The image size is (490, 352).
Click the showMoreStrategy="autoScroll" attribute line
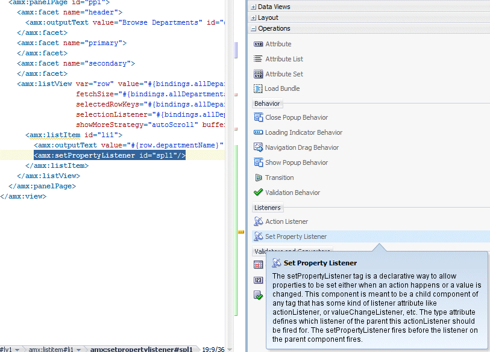tap(150, 125)
